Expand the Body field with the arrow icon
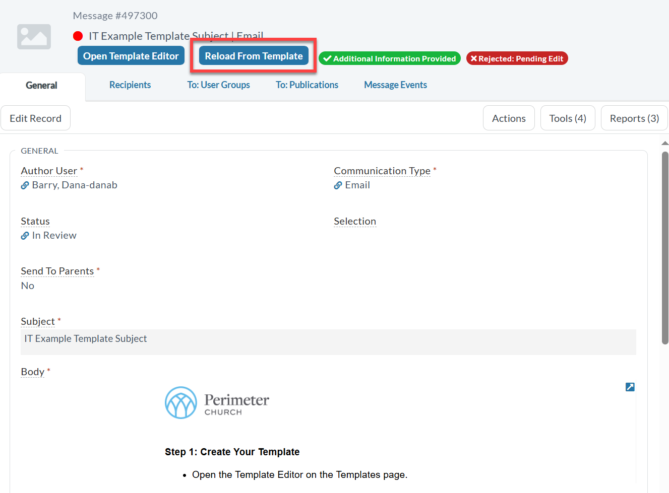Image resolution: width=669 pixels, height=493 pixels. point(630,387)
